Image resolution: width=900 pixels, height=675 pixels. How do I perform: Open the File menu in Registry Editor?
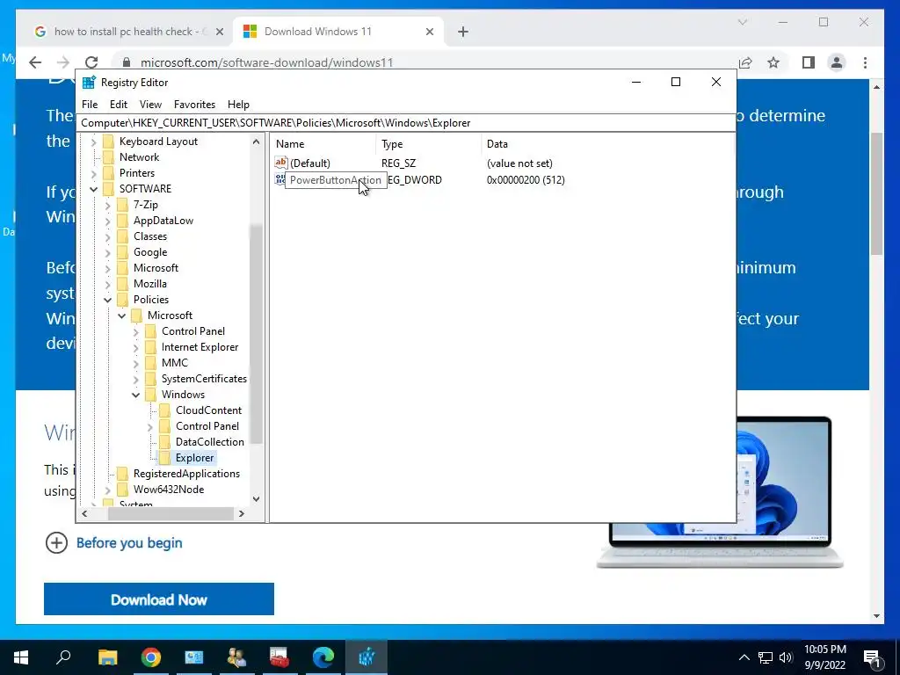click(90, 105)
